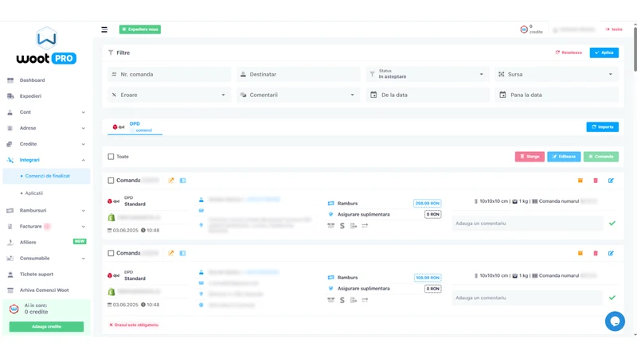Click the swap arrows icon in 298.99 RON order
Screen dimensions: 637x358
[x=365, y=226]
